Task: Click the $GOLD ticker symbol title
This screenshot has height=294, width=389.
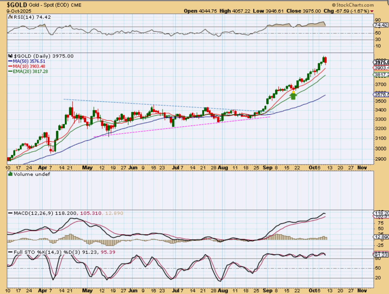Action: pyautogui.click(x=17, y=5)
